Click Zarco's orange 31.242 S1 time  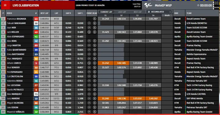pyautogui.click(x=105, y=63)
